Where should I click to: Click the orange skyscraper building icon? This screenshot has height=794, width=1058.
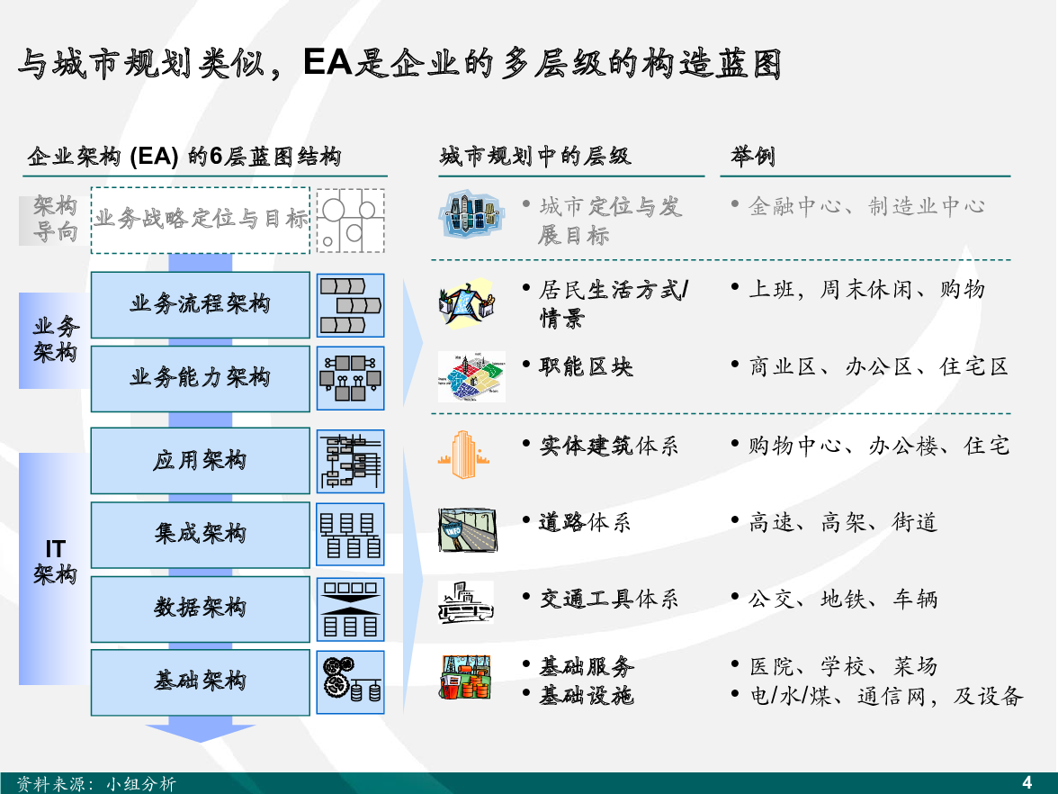coord(464,454)
